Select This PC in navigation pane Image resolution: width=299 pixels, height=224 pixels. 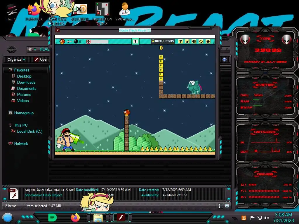(x=21, y=125)
